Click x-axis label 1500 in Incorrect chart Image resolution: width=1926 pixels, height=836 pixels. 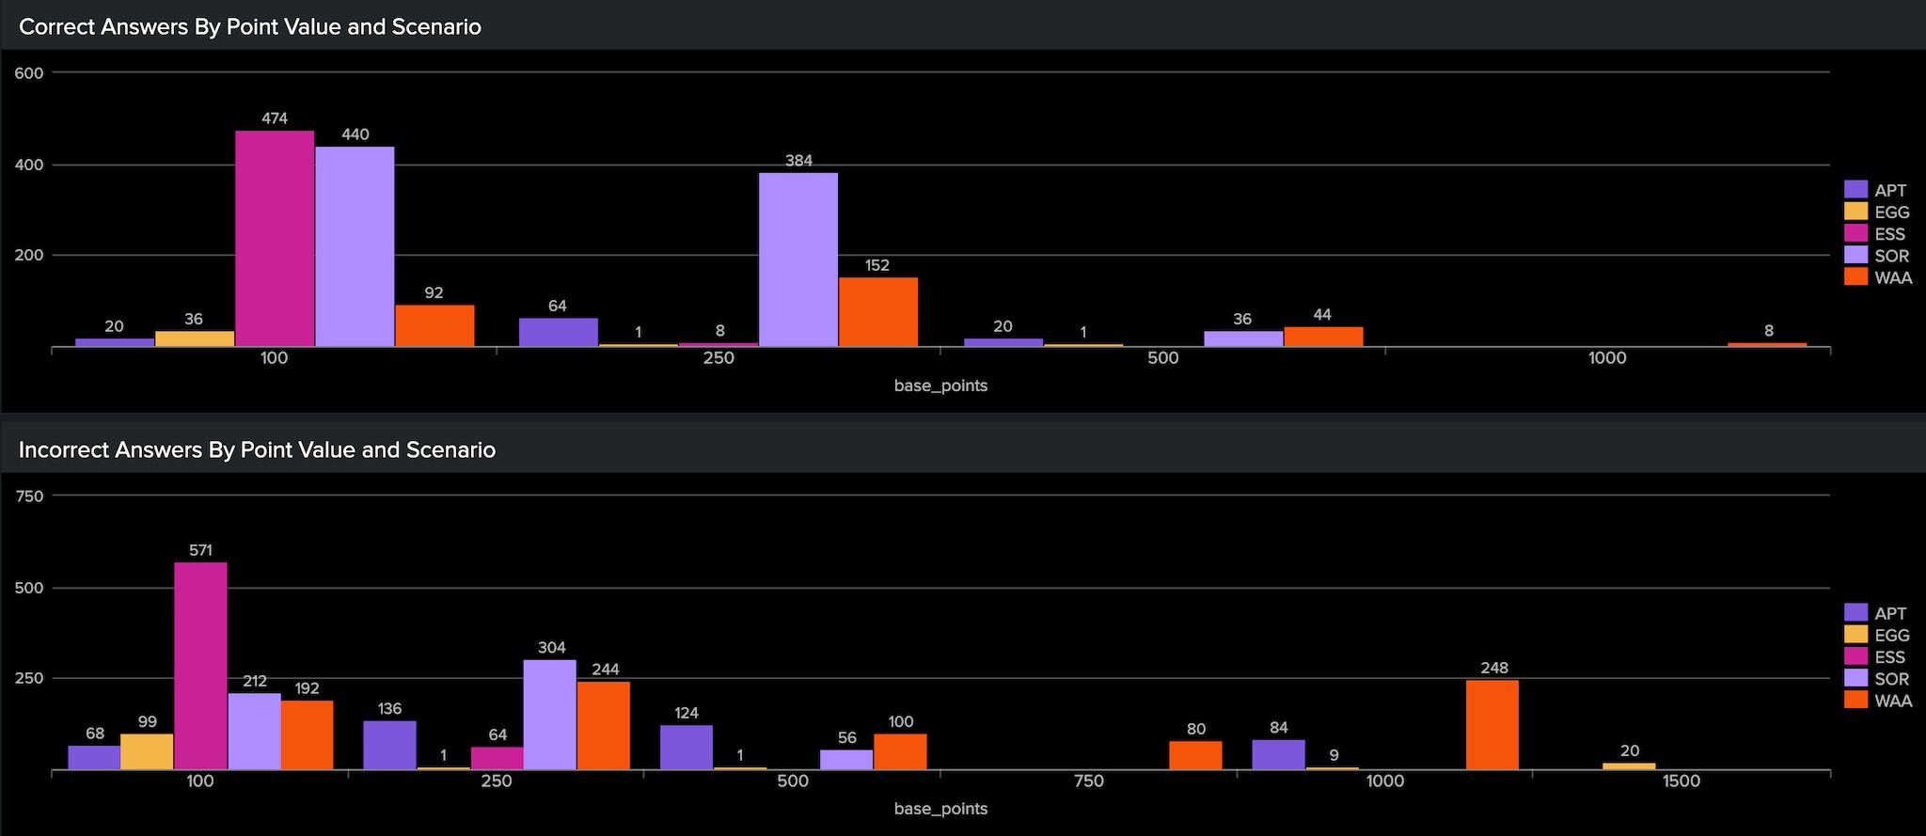click(x=1681, y=781)
